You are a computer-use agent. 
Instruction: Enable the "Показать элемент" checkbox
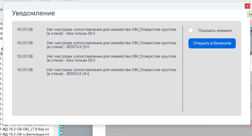pyautogui.click(x=190, y=30)
